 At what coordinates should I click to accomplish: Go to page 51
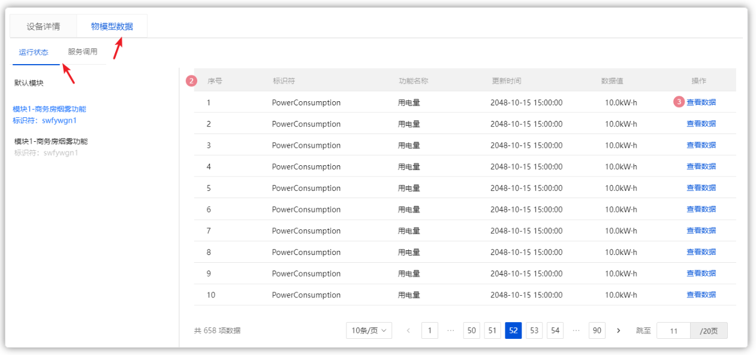pos(492,330)
